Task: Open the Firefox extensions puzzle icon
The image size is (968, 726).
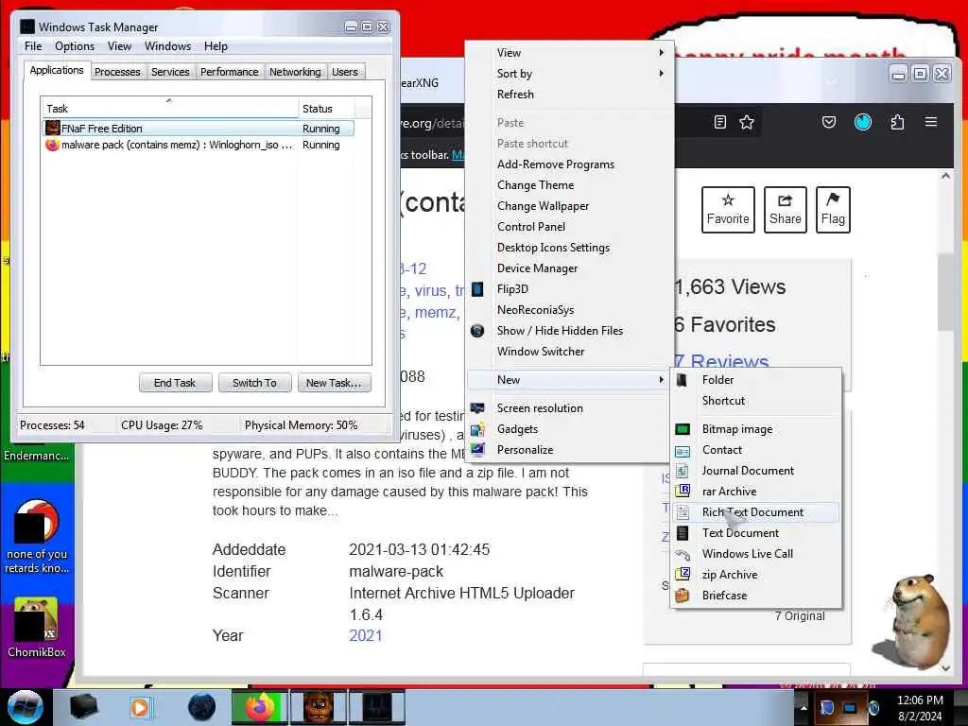Action: 897,122
